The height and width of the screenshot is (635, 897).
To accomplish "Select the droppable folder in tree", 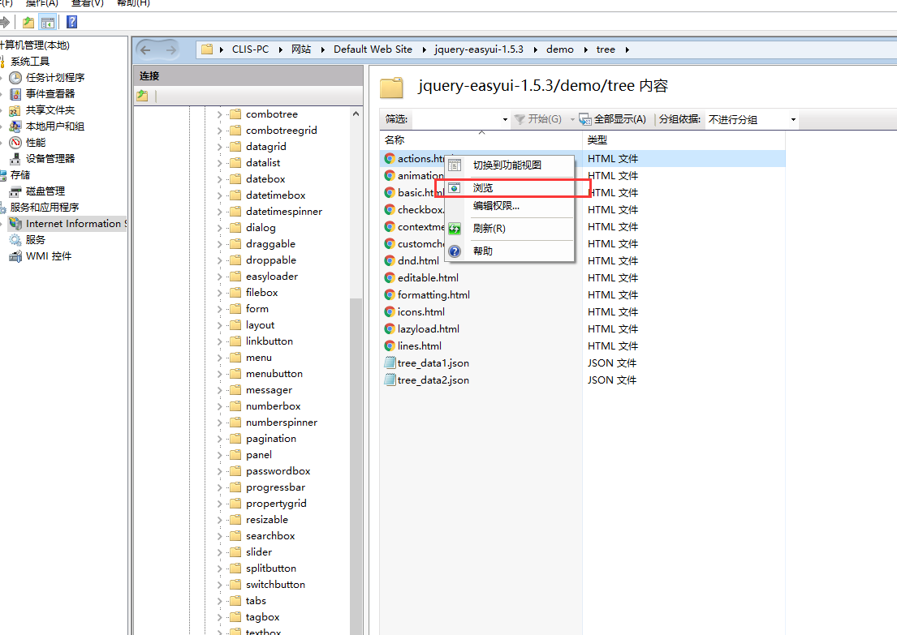I will click(x=270, y=260).
